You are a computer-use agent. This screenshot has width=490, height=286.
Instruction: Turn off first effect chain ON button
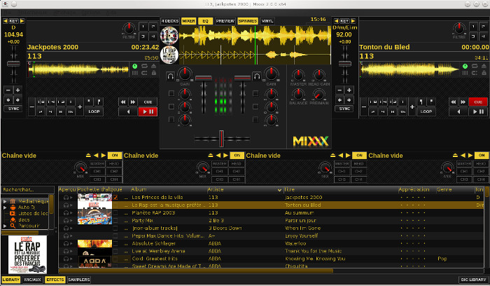[x=115, y=155]
